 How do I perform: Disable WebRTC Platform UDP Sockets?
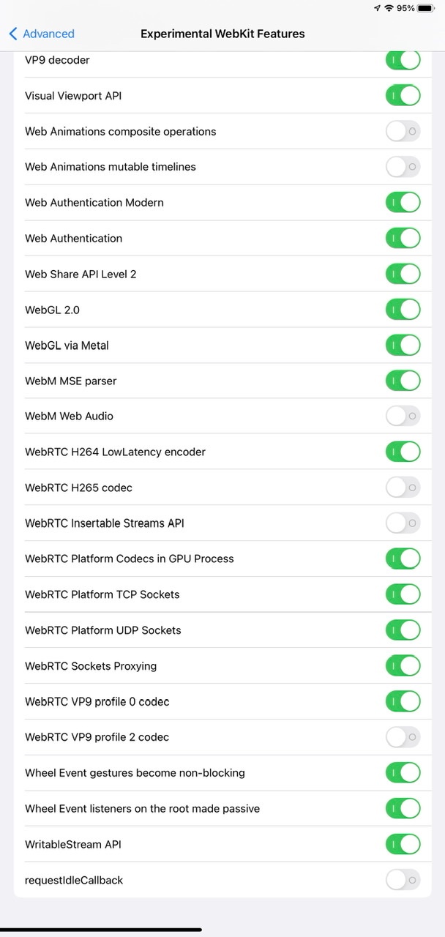point(403,630)
